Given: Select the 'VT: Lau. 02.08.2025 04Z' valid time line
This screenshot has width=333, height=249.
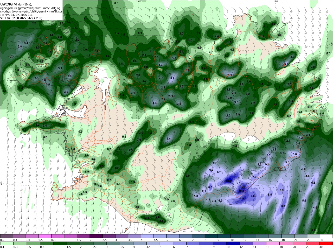Looking at the screenshot, I should click(16, 18).
